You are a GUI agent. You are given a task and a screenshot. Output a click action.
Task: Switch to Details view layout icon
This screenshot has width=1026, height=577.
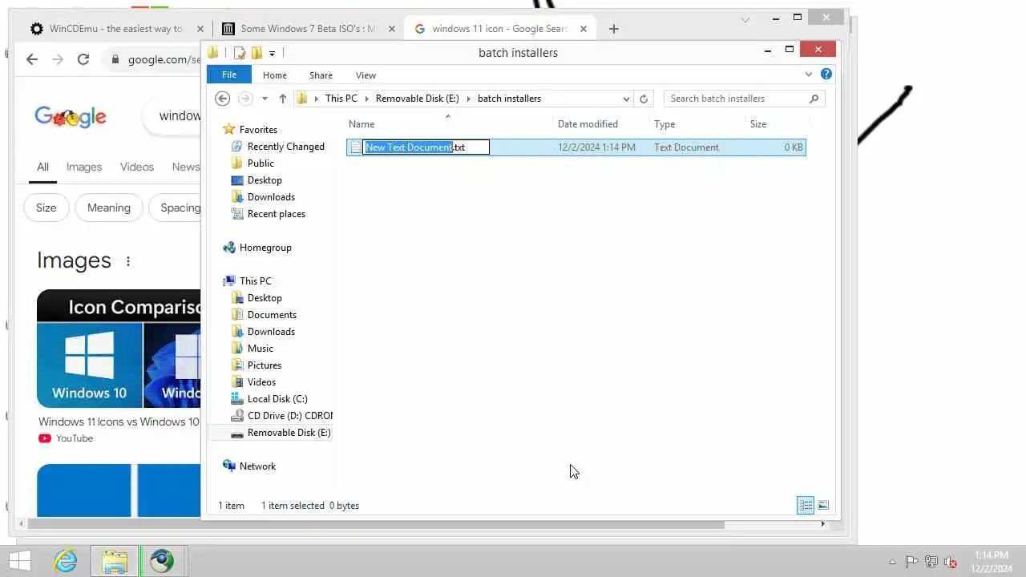tap(806, 505)
